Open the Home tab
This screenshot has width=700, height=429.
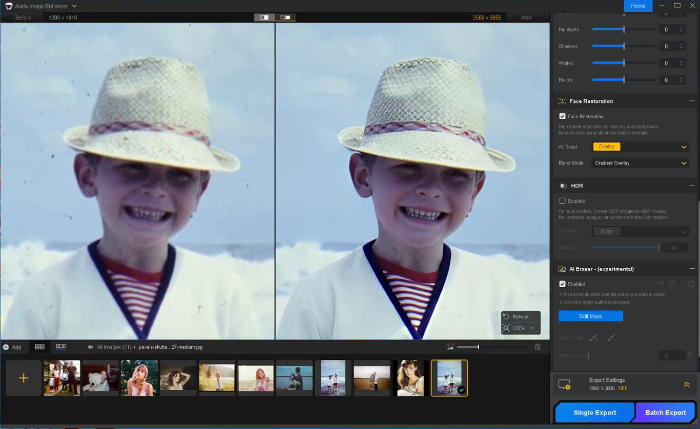pos(638,6)
